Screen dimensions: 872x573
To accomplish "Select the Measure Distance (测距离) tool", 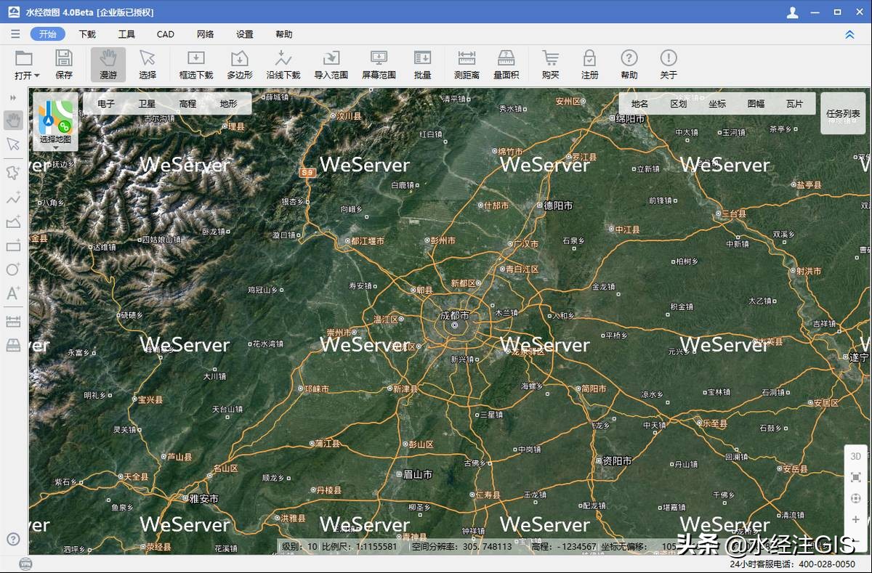I will tap(467, 64).
